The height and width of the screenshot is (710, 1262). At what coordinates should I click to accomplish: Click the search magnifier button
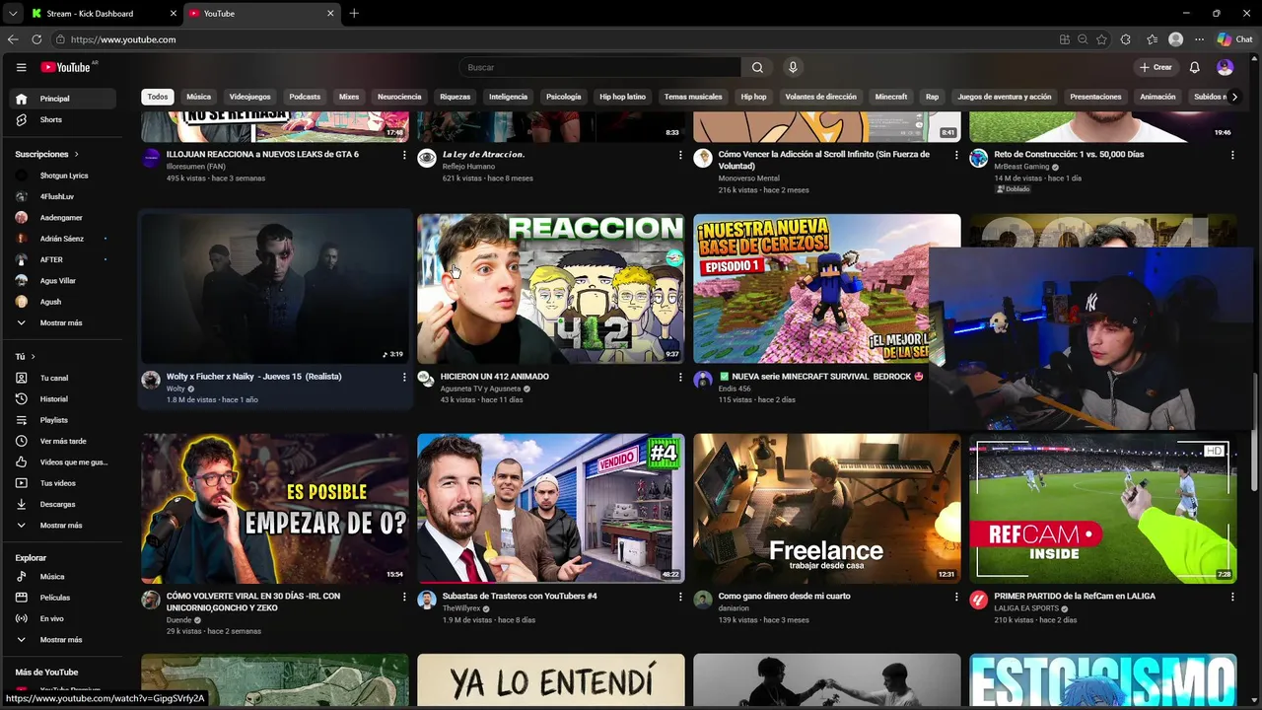click(x=757, y=67)
